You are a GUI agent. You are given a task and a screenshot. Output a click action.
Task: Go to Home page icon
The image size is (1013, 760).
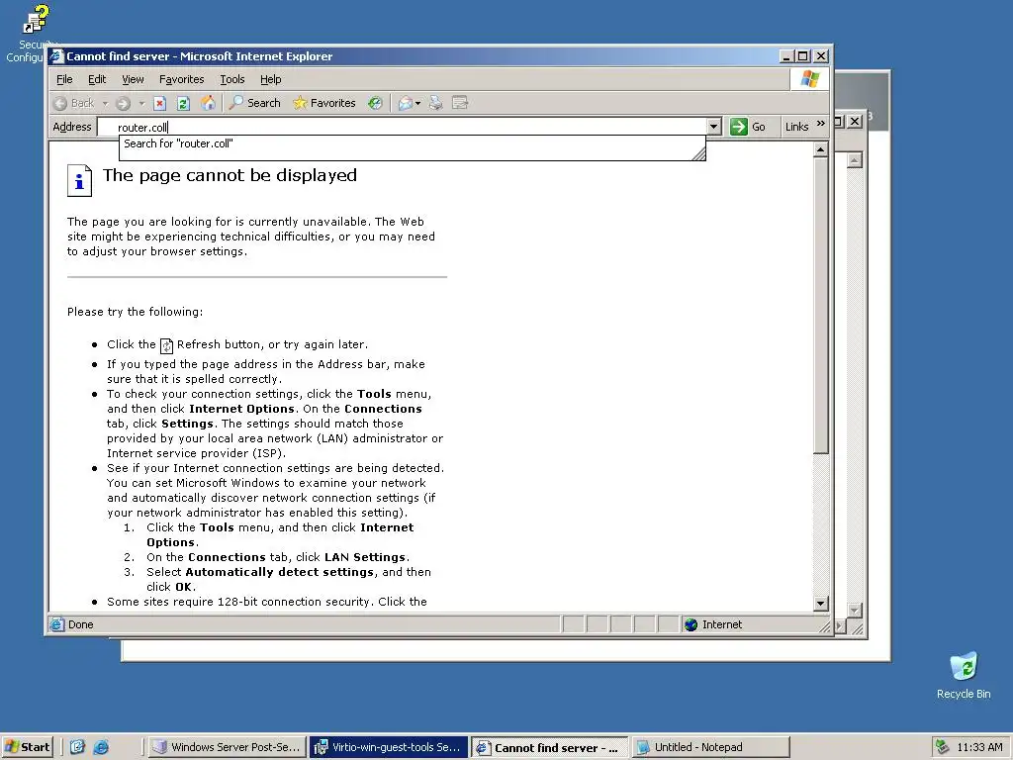coord(208,103)
